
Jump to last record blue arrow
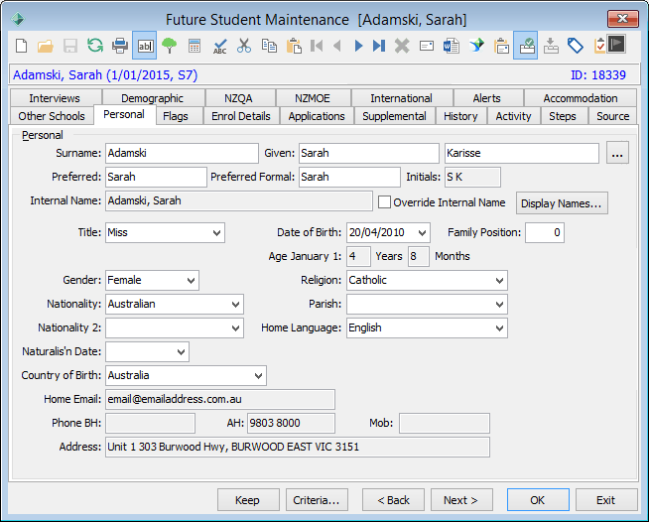[x=379, y=46]
